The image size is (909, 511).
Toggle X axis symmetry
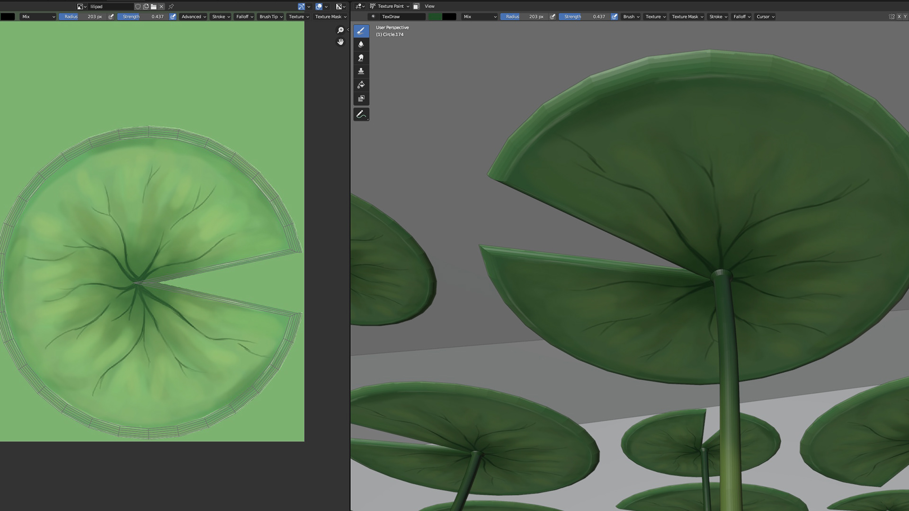click(899, 17)
